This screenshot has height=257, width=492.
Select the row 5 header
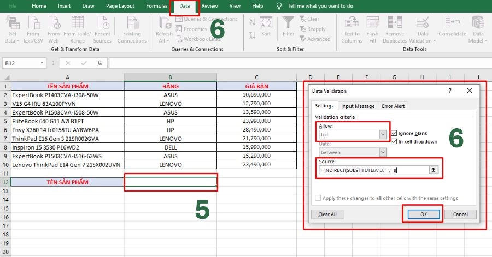pyautogui.click(x=5, y=121)
